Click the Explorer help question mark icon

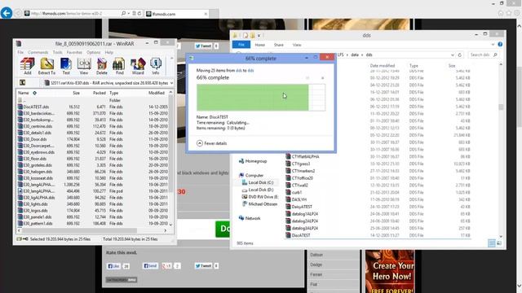tap(500, 45)
